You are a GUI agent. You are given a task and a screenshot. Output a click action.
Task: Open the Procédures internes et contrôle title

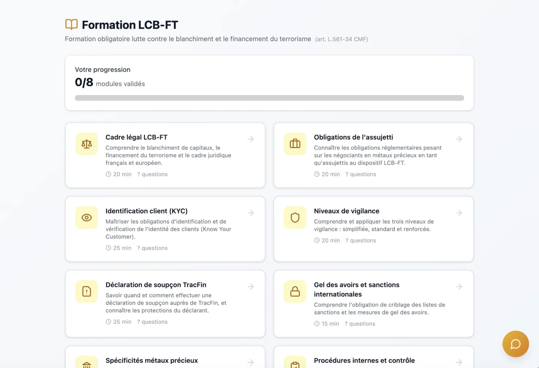click(x=364, y=361)
